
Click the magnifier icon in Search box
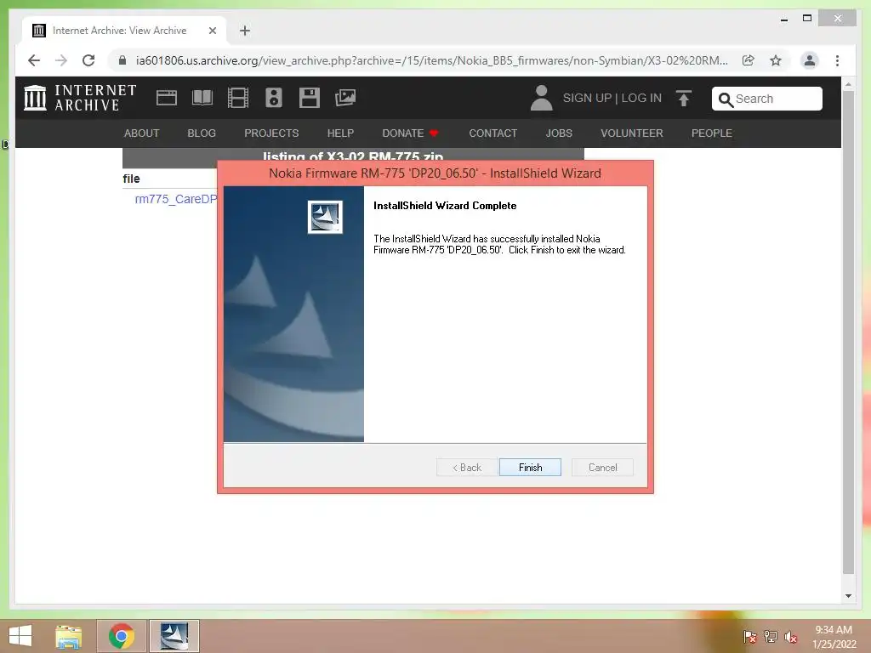726,99
